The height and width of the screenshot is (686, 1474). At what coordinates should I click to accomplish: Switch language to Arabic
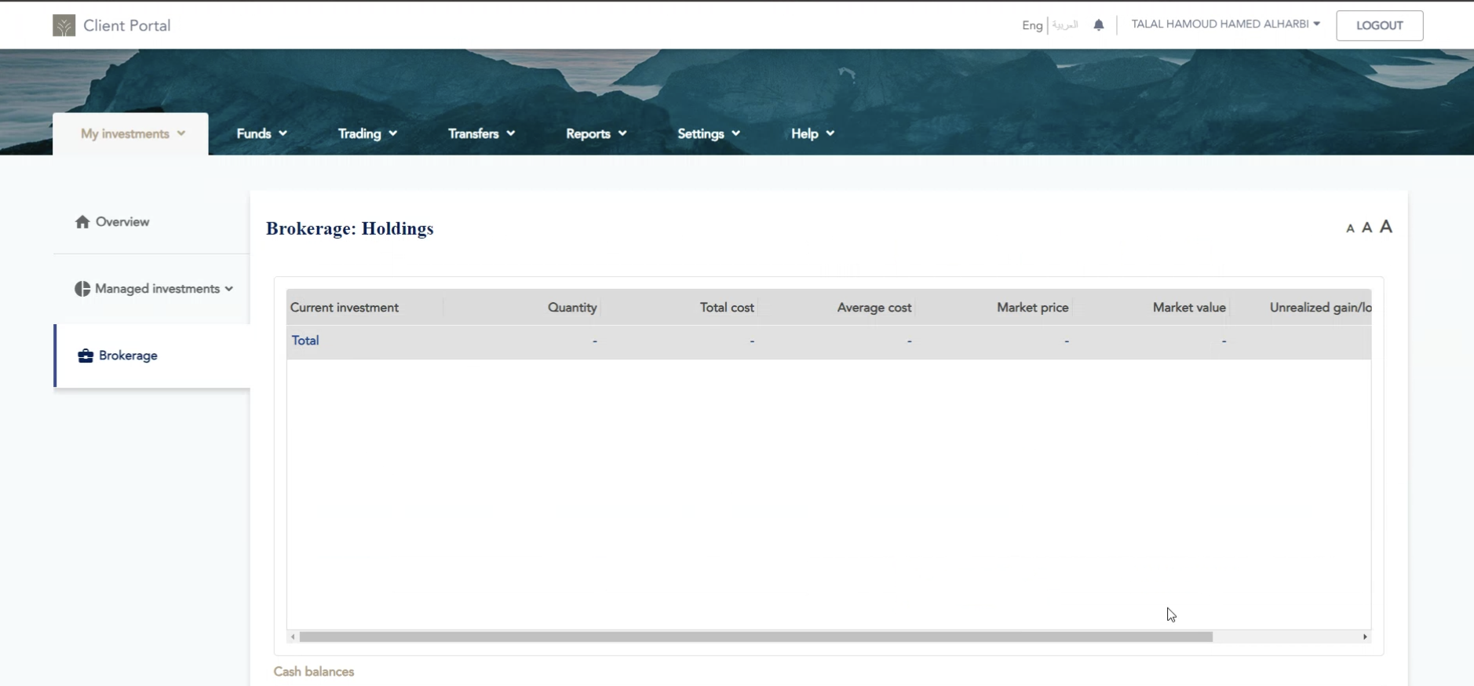1065,25
